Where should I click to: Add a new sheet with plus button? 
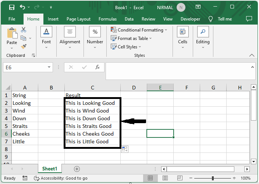click(77, 169)
